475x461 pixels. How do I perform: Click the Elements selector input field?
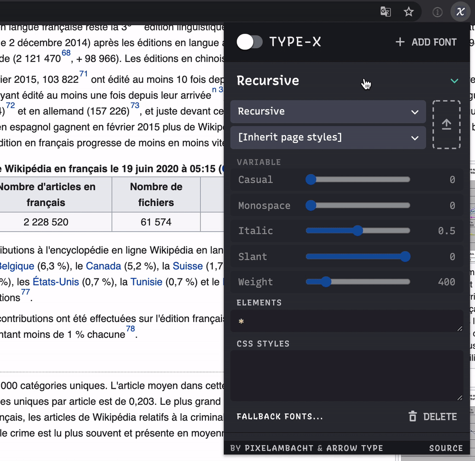coord(347,321)
